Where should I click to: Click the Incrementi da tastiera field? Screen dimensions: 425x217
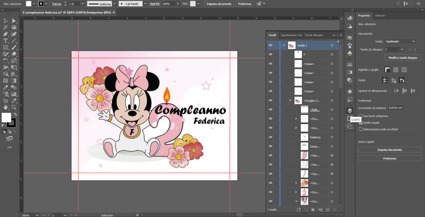point(396,108)
